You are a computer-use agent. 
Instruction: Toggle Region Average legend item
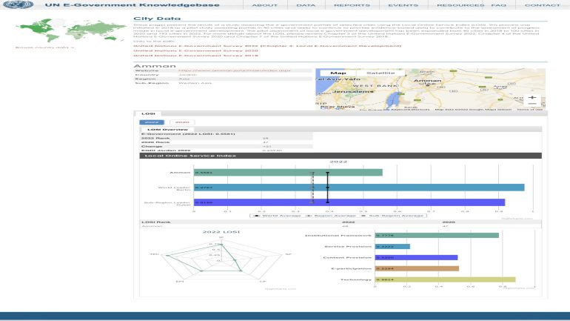(x=330, y=216)
